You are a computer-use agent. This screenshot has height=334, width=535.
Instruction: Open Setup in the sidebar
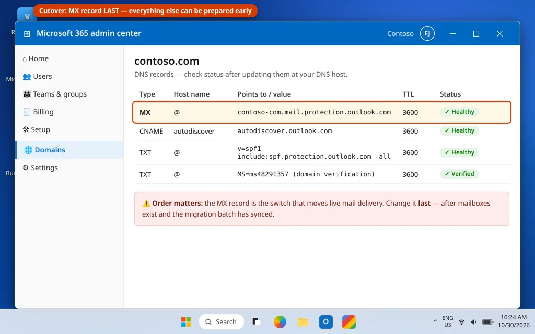click(69, 129)
